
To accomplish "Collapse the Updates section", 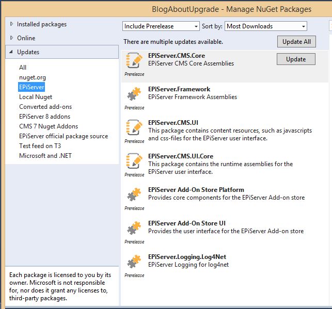I will pos(11,52).
